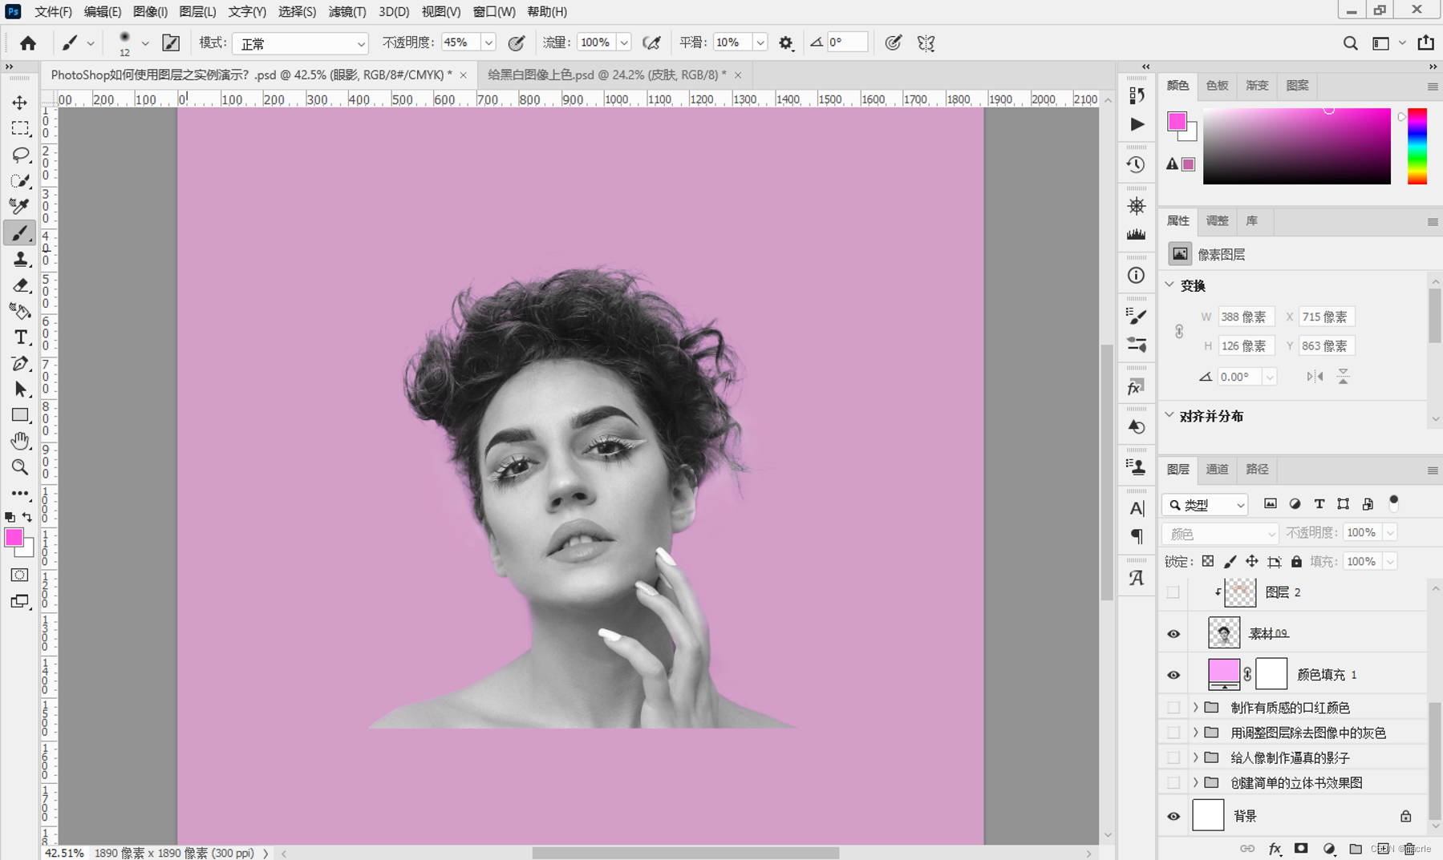Open the brush preset picker arrow
The width and height of the screenshot is (1443, 860).
point(145,43)
